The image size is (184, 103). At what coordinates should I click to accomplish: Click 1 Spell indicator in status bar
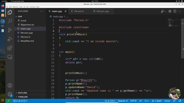[x=156, y=101]
